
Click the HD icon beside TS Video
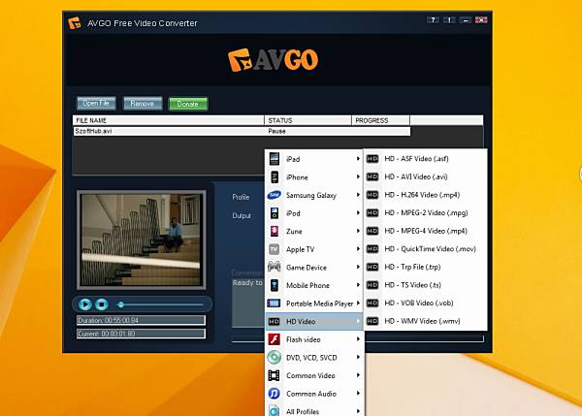coord(372,285)
